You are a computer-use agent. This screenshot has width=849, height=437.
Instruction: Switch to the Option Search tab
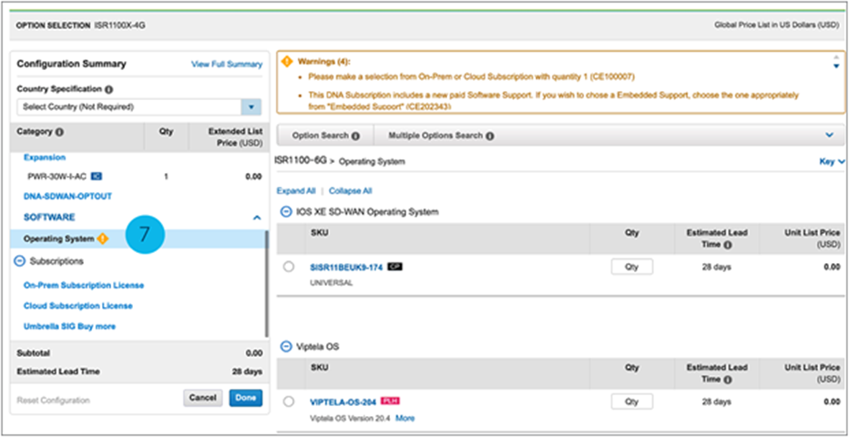pos(325,136)
